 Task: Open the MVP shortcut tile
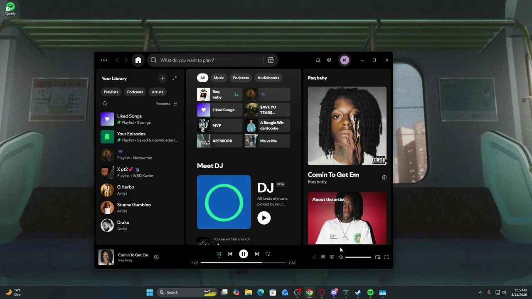click(x=219, y=125)
